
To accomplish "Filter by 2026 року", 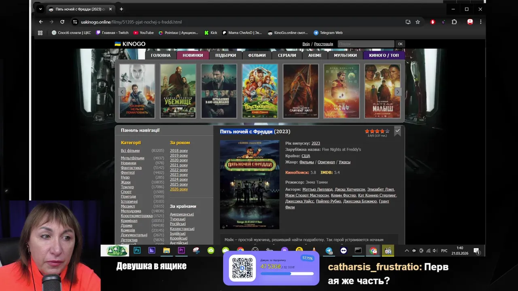I will (179, 189).
